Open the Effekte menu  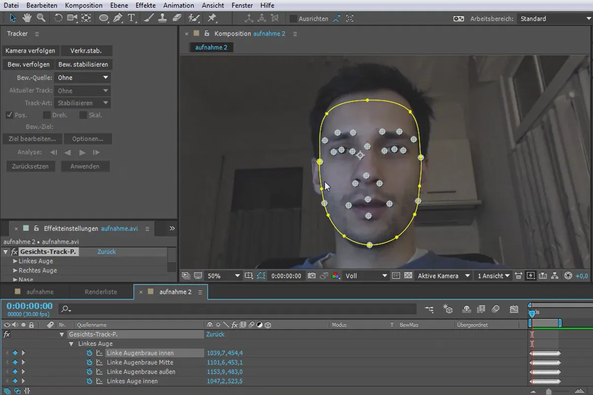(145, 5)
